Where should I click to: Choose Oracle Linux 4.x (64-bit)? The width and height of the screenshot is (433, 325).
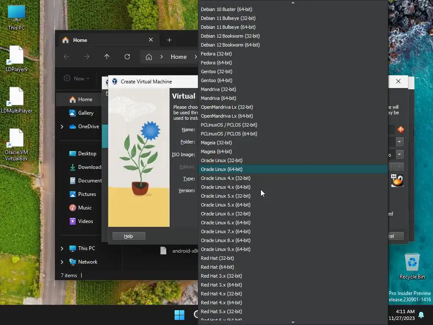pos(293,187)
